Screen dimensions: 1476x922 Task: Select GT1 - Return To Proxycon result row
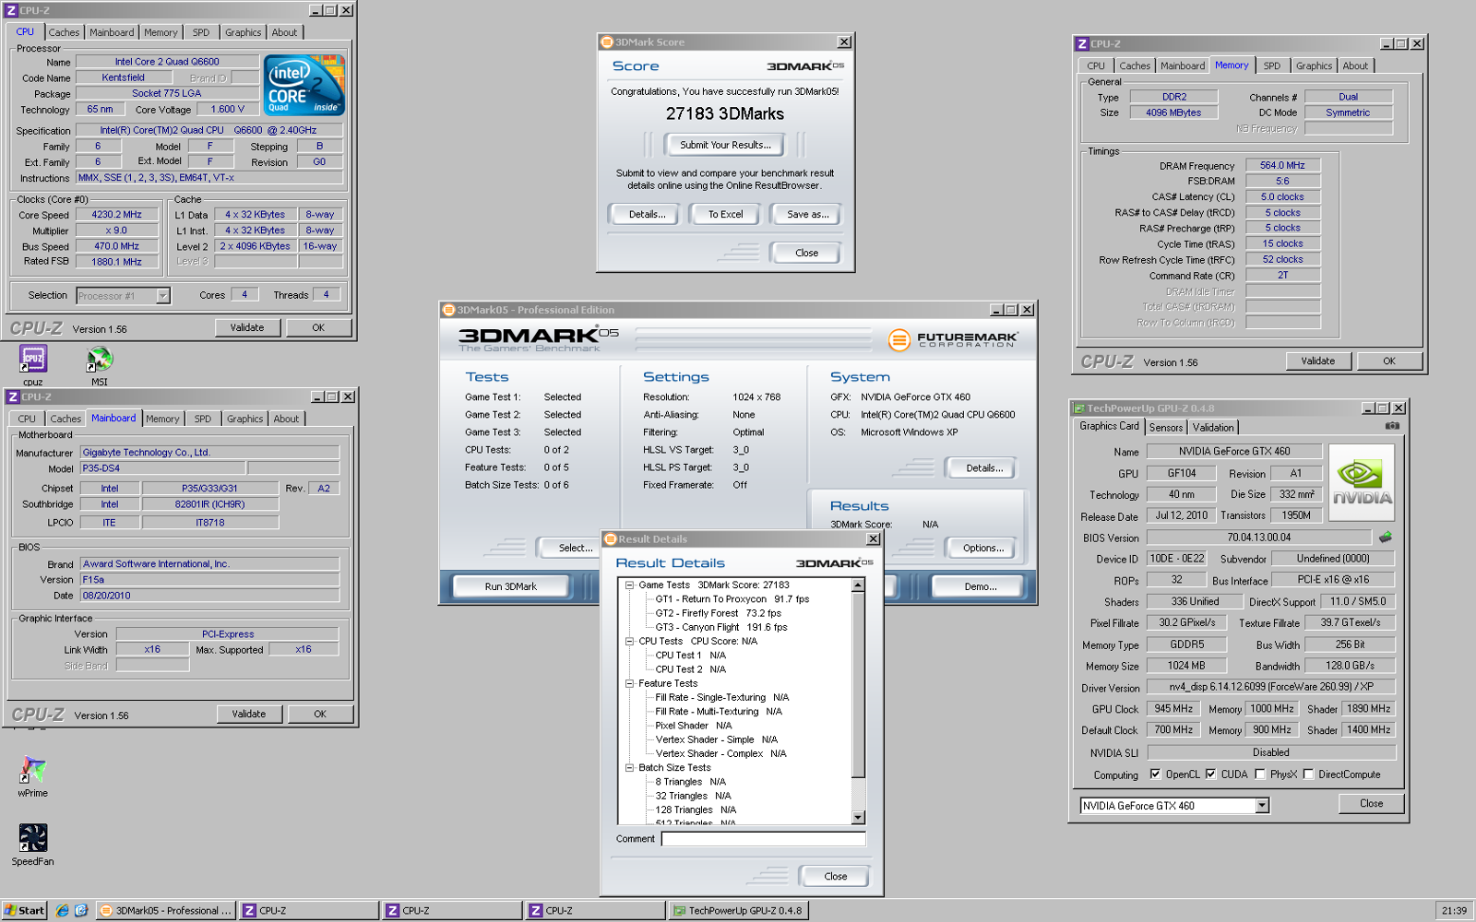732,599
